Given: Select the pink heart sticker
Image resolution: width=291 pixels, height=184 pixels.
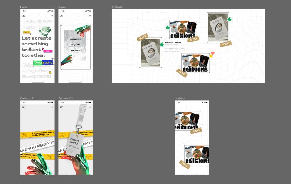Looking at the screenshot, I should tap(213, 53).
